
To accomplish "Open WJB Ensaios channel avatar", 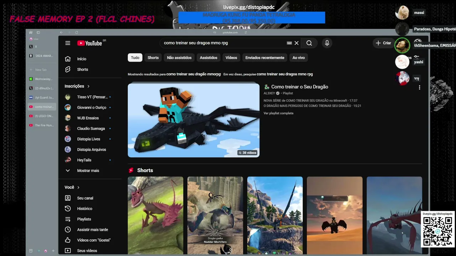I will coord(68,118).
